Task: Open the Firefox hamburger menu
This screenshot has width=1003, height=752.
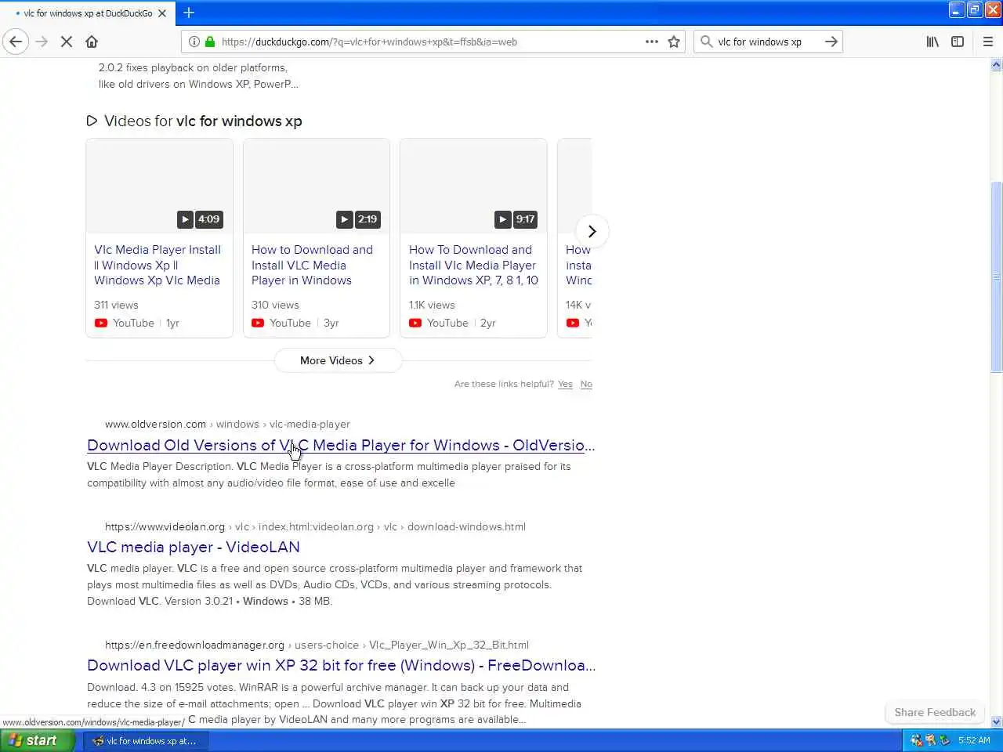Action: point(988,42)
